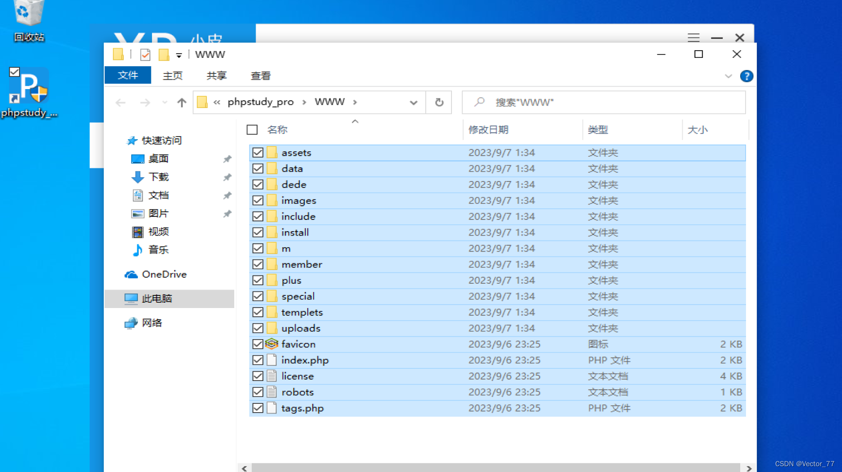This screenshot has width=842, height=472.
Task: Uncheck the robots file checkbox
Action: [x=258, y=392]
